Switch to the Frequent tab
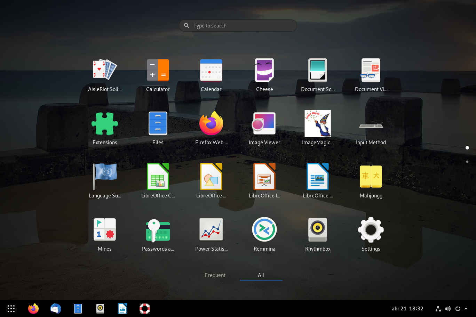Image resolution: width=476 pixels, height=317 pixels. pos(215,275)
